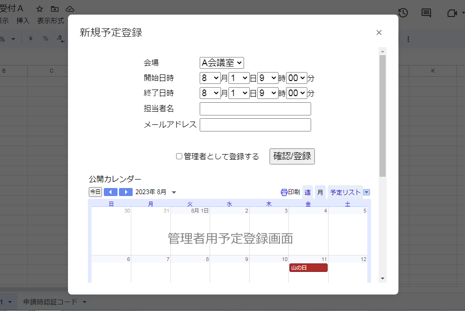Open the 終了日時 minute dropdown
Screen dimensions: 465x311
pos(296,93)
